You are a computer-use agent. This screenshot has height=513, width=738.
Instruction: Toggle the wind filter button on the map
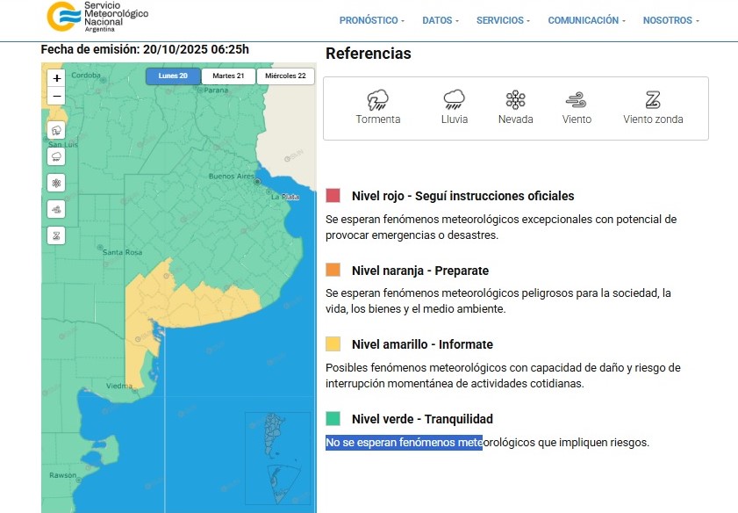(x=57, y=210)
